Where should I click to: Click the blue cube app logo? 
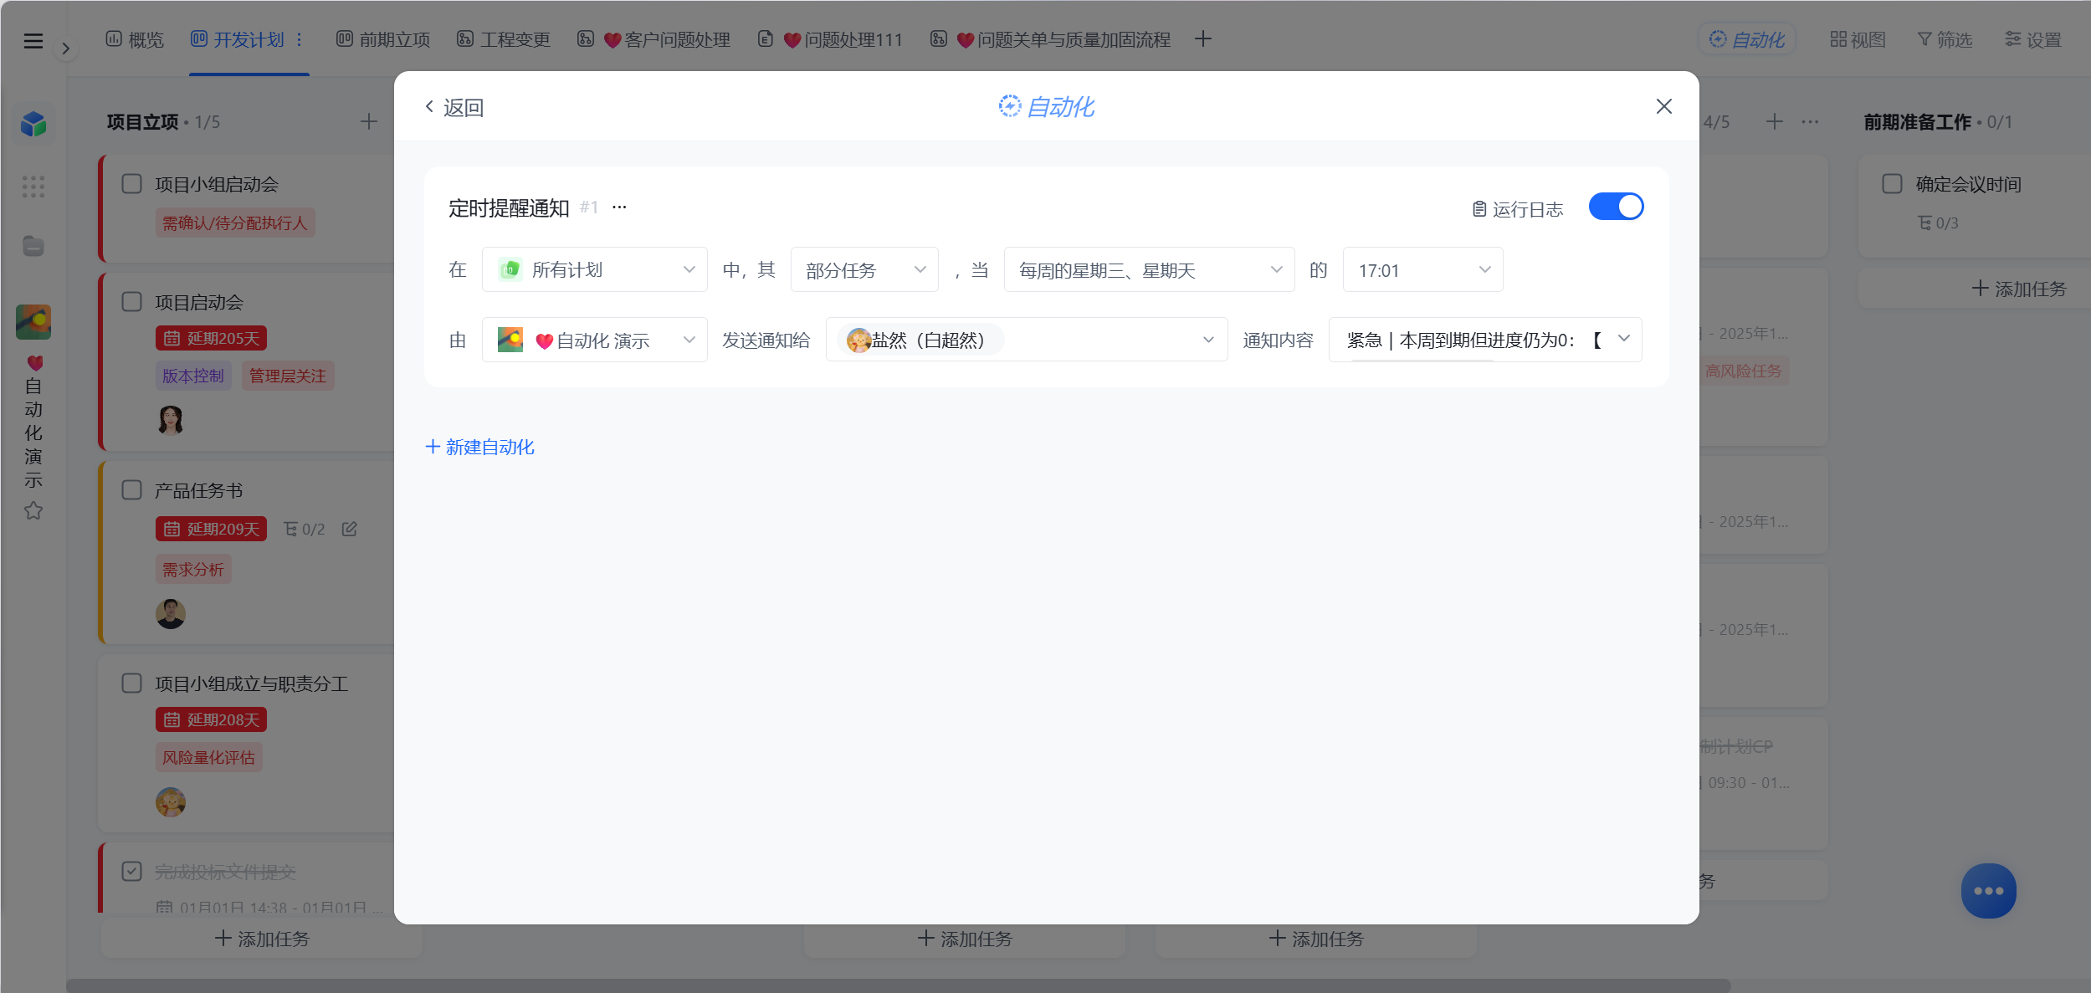coord(33,124)
